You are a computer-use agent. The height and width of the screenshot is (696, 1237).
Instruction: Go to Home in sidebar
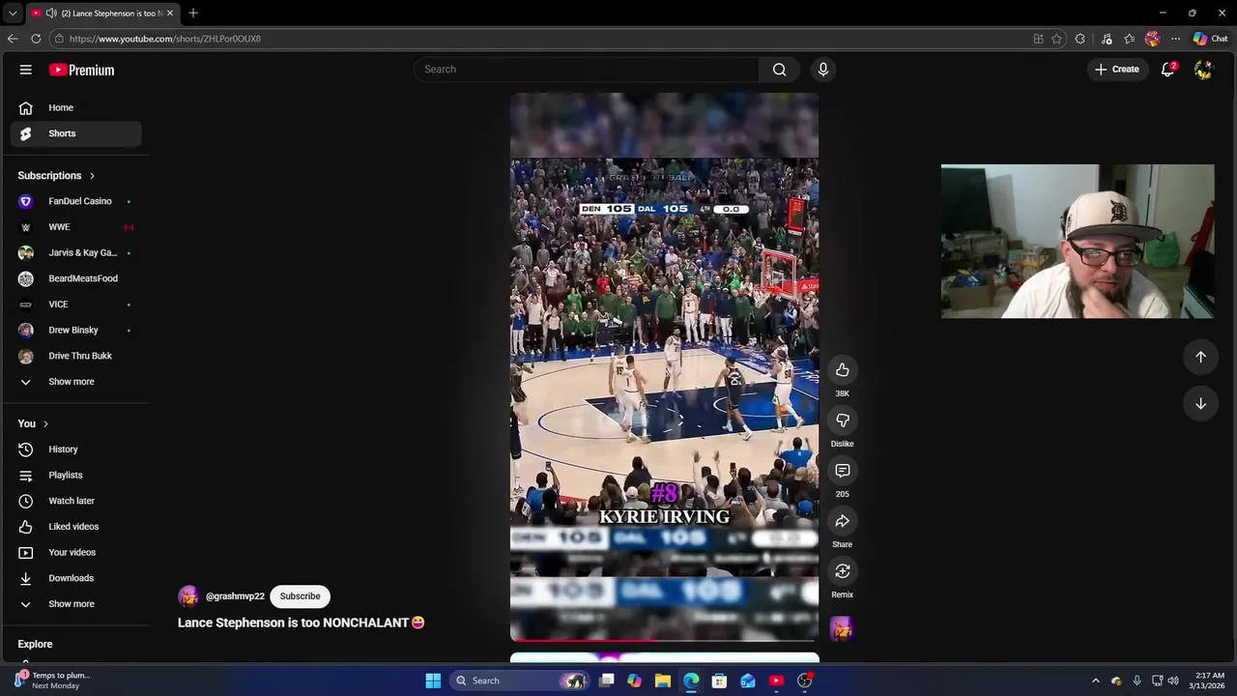pos(75,107)
